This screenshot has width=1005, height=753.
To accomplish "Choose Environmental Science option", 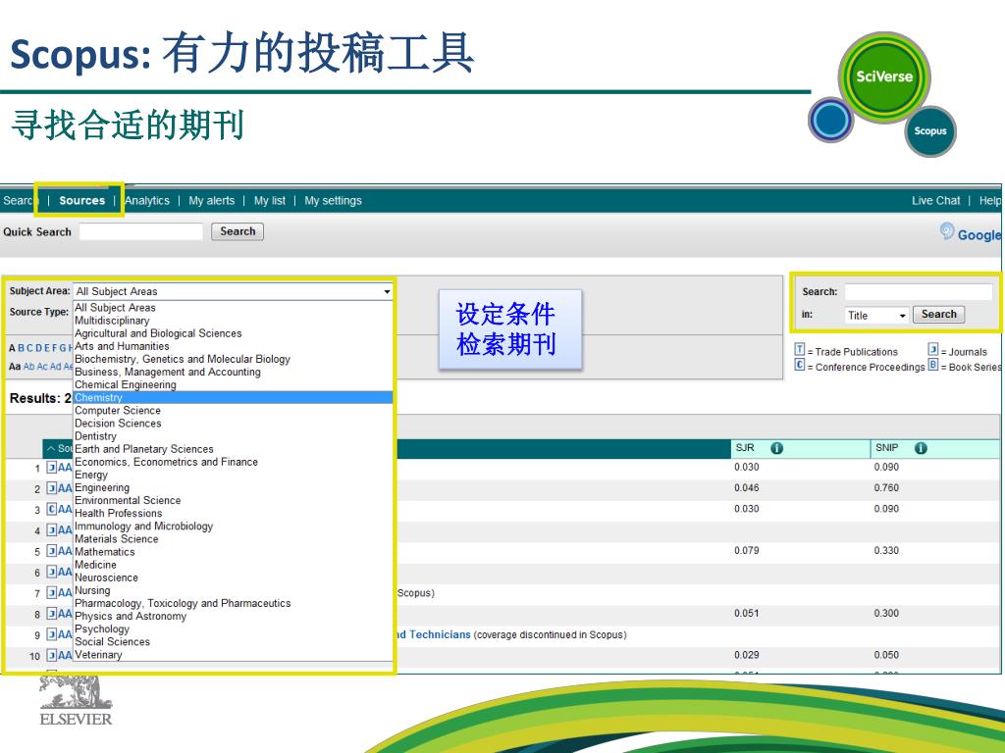I will tap(233, 500).
